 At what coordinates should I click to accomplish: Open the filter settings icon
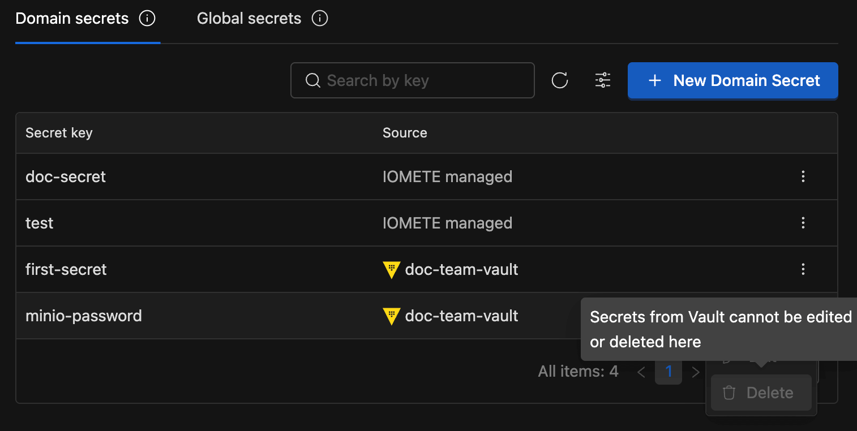point(602,80)
